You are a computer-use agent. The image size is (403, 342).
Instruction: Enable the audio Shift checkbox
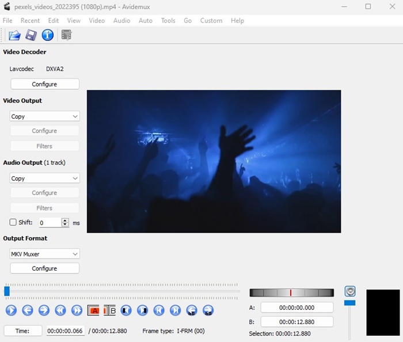click(13, 222)
